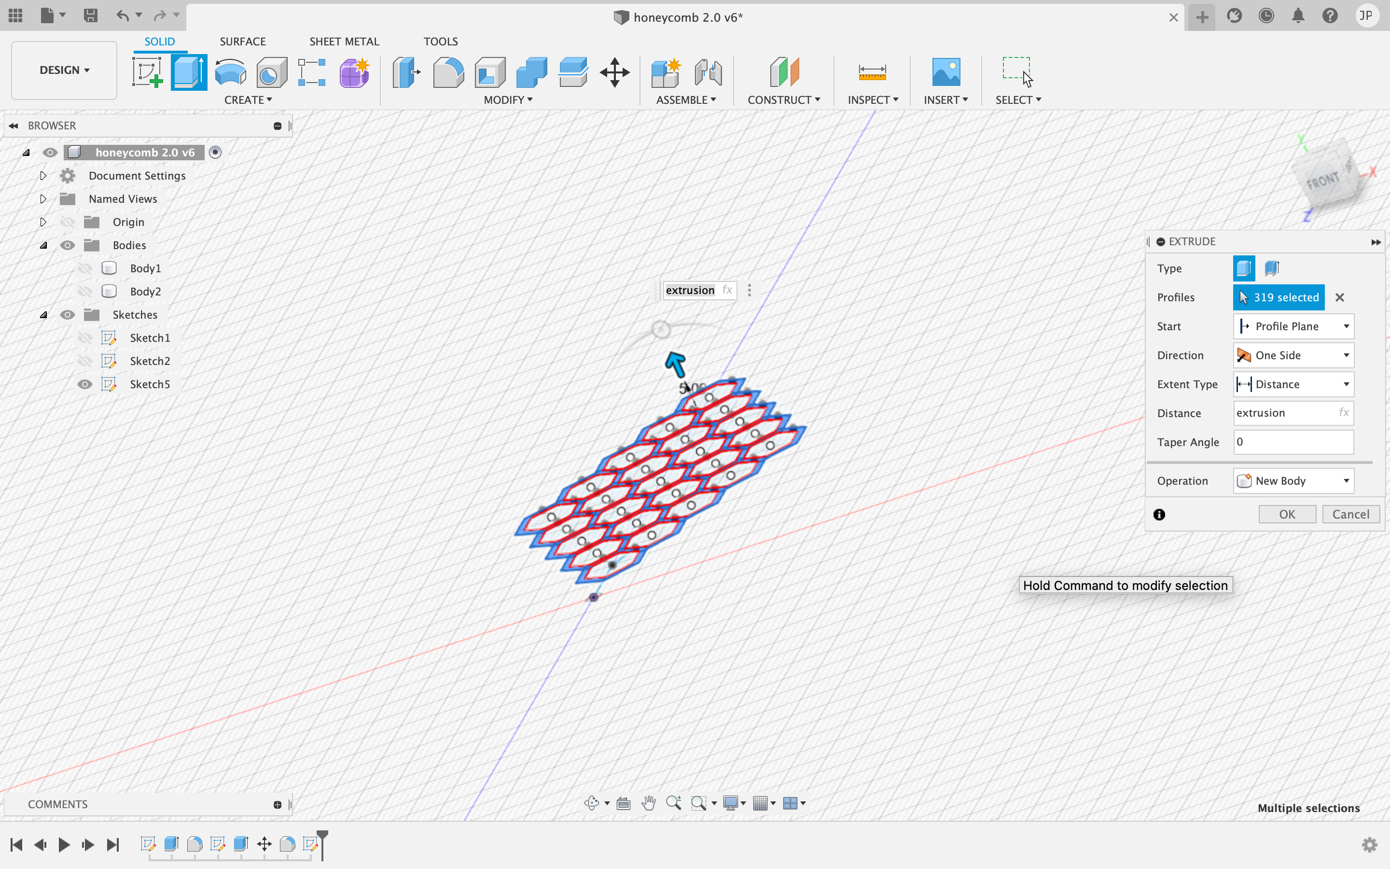Select the Offset Face tool

pyautogui.click(x=573, y=72)
